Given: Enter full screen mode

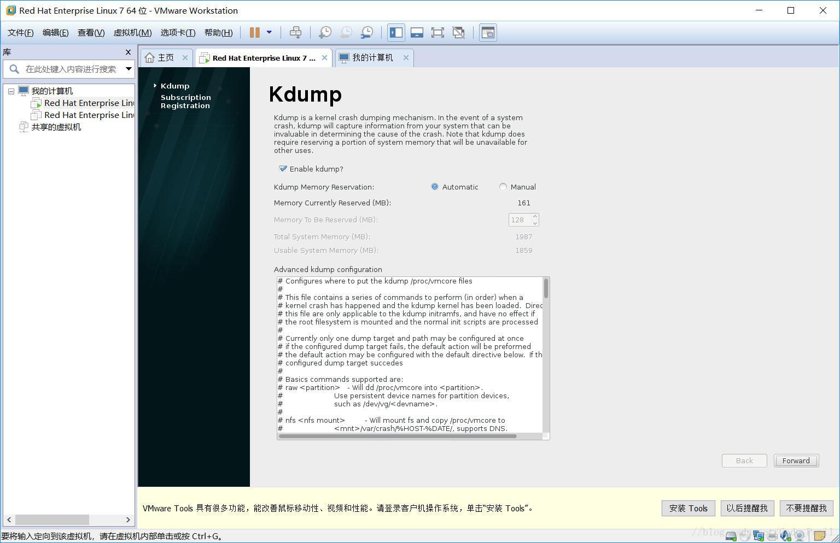Looking at the screenshot, I should [x=437, y=33].
